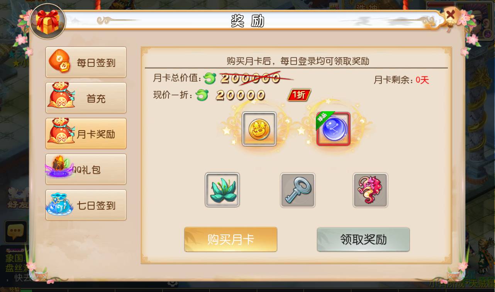Select the pink seahorse reward item
Viewport: 495px width, 292px height.
coord(370,190)
